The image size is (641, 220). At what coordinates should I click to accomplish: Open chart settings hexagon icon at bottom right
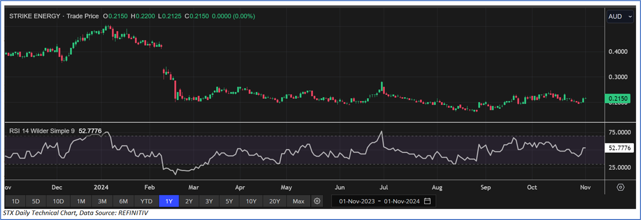(621, 187)
